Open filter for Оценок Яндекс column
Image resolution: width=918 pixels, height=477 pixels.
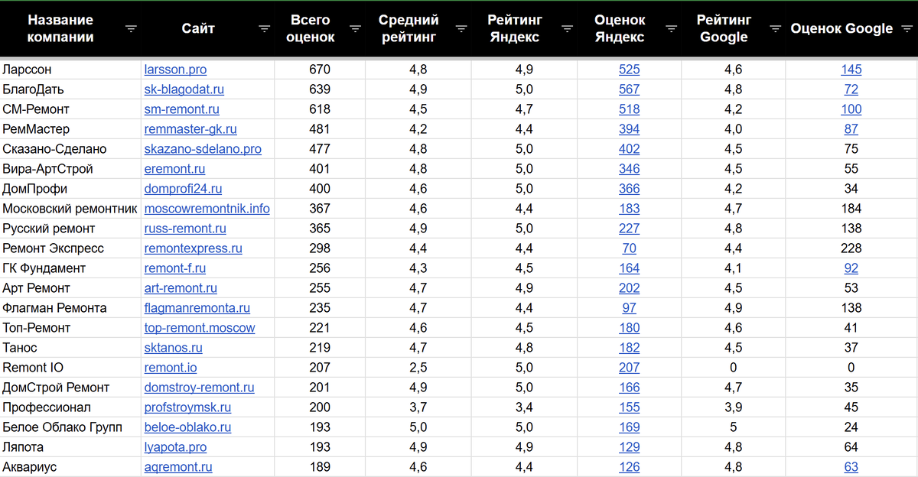672,29
